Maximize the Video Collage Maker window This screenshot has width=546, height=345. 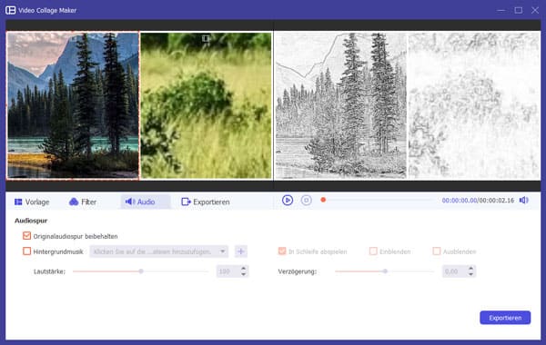(x=518, y=10)
